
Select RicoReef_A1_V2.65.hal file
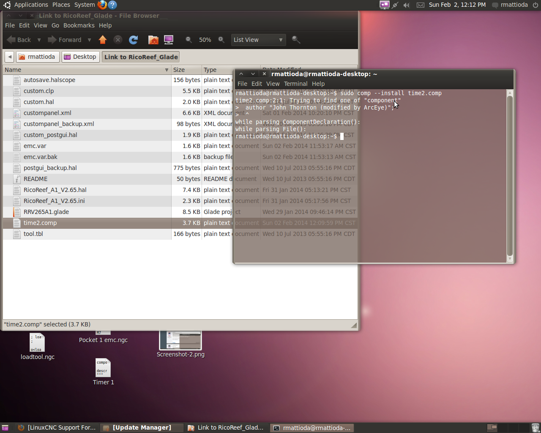[x=55, y=190]
